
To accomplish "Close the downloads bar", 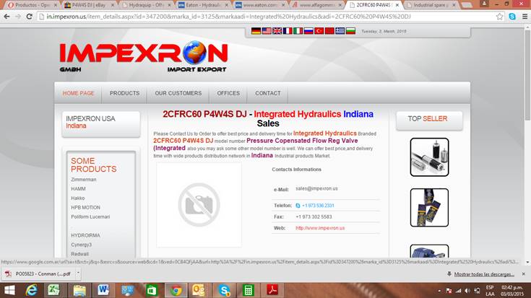I will pos(524,274).
